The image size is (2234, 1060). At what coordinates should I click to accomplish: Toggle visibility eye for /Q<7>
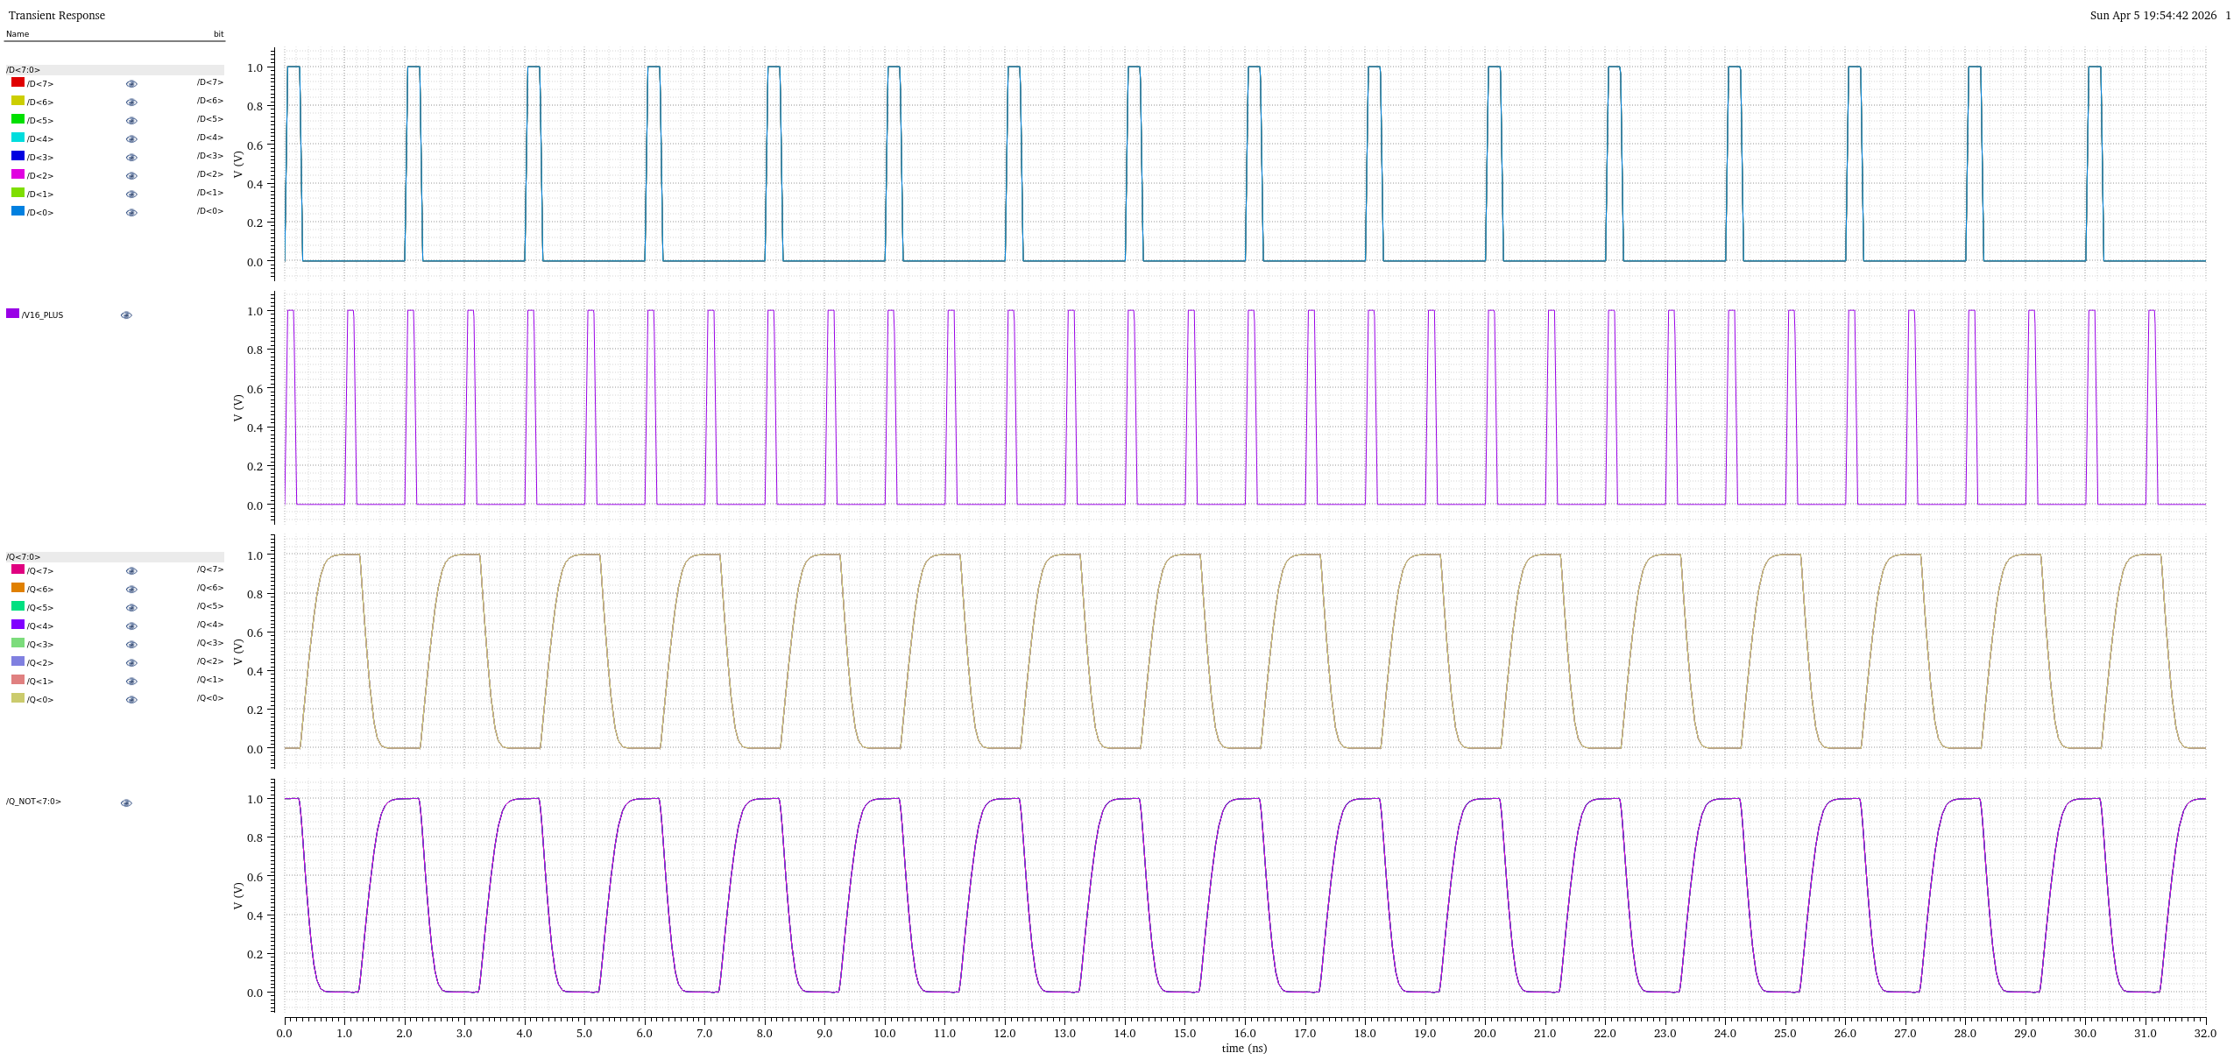click(x=131, y=571)
